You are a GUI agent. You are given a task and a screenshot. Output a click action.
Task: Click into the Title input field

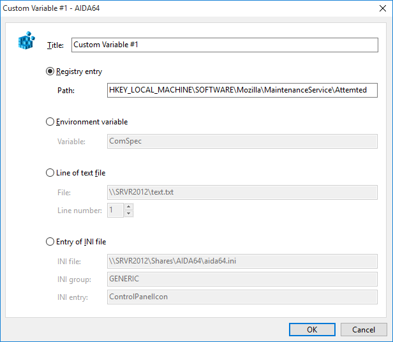(225, 45)
